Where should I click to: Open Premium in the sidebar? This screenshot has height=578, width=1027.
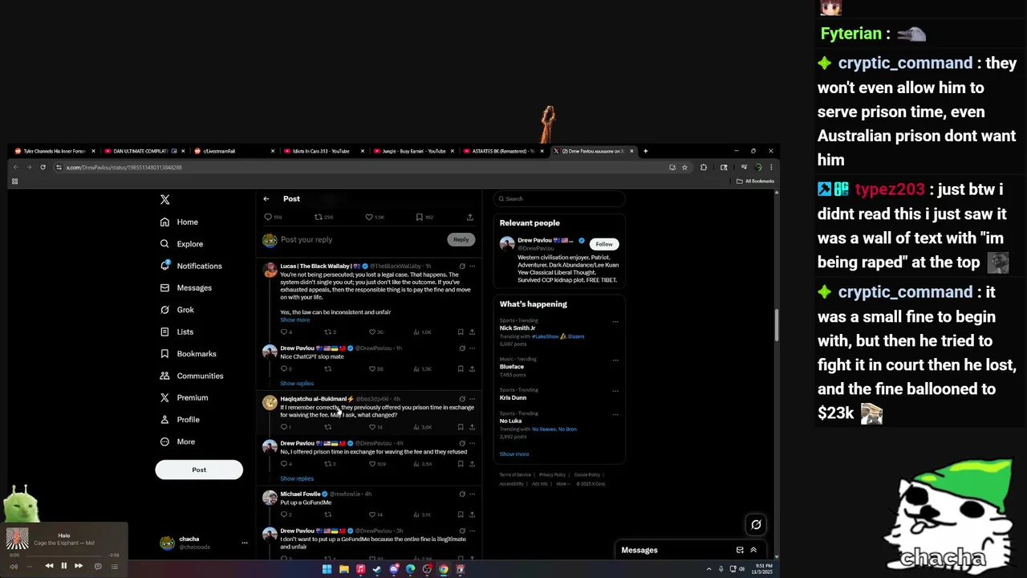(x=184, y=397)
